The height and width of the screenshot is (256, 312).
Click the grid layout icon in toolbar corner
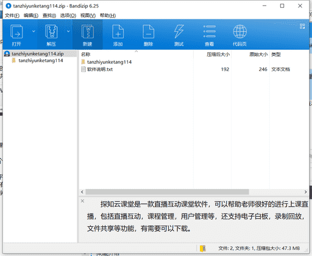coord(302,26)
